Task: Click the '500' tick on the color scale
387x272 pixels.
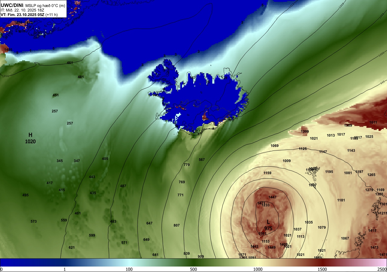Action: point(193,269)
